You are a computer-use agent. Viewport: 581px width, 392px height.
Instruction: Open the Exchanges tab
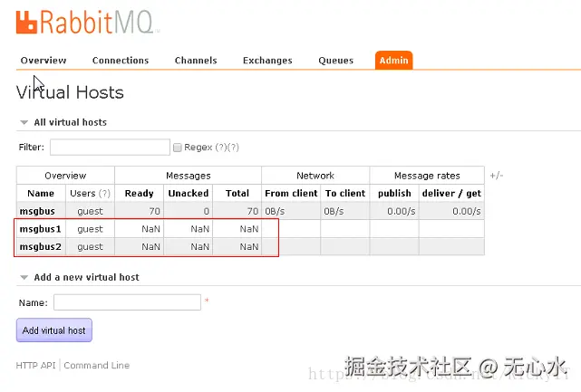267,61
